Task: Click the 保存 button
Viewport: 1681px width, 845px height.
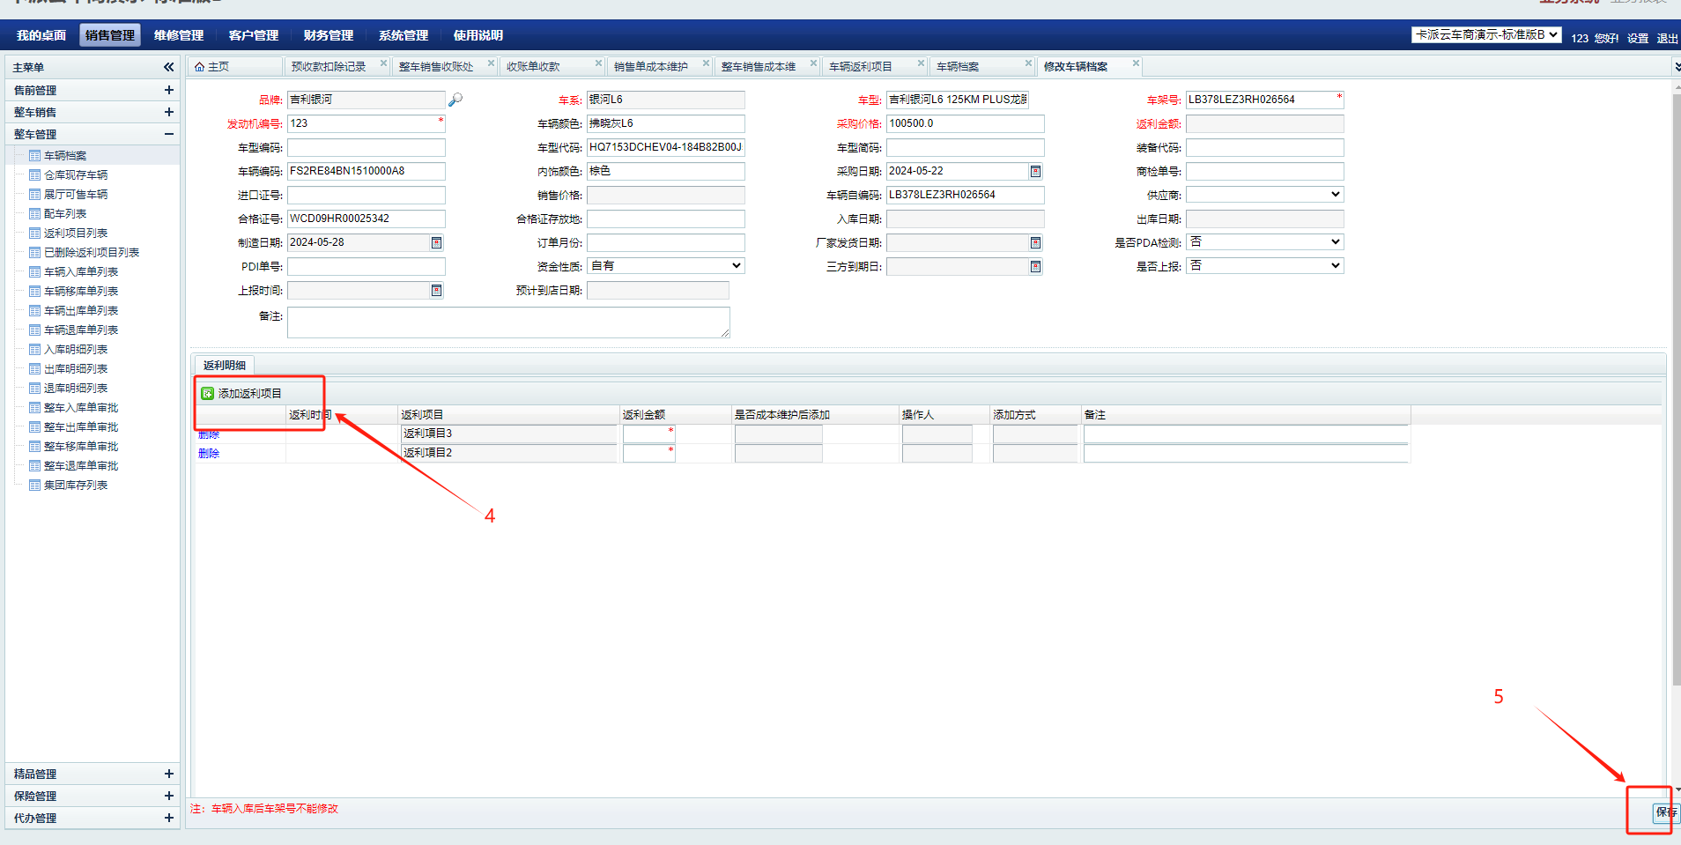Action: pos(1664,812)
